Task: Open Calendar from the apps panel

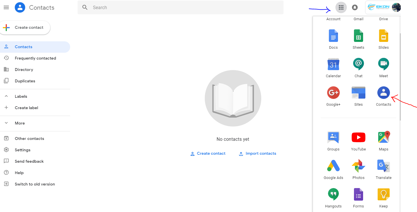Action: coord(333,68)
